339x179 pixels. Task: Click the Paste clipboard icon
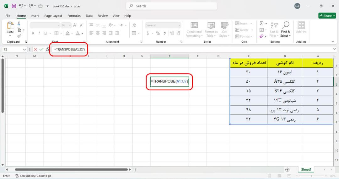click(x=10, y=25)
